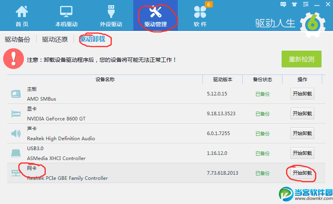The height and width of the screenshot is (204, 333).
Task: Click 已备份 status in ASMedia row
Action: click(263, 153)
